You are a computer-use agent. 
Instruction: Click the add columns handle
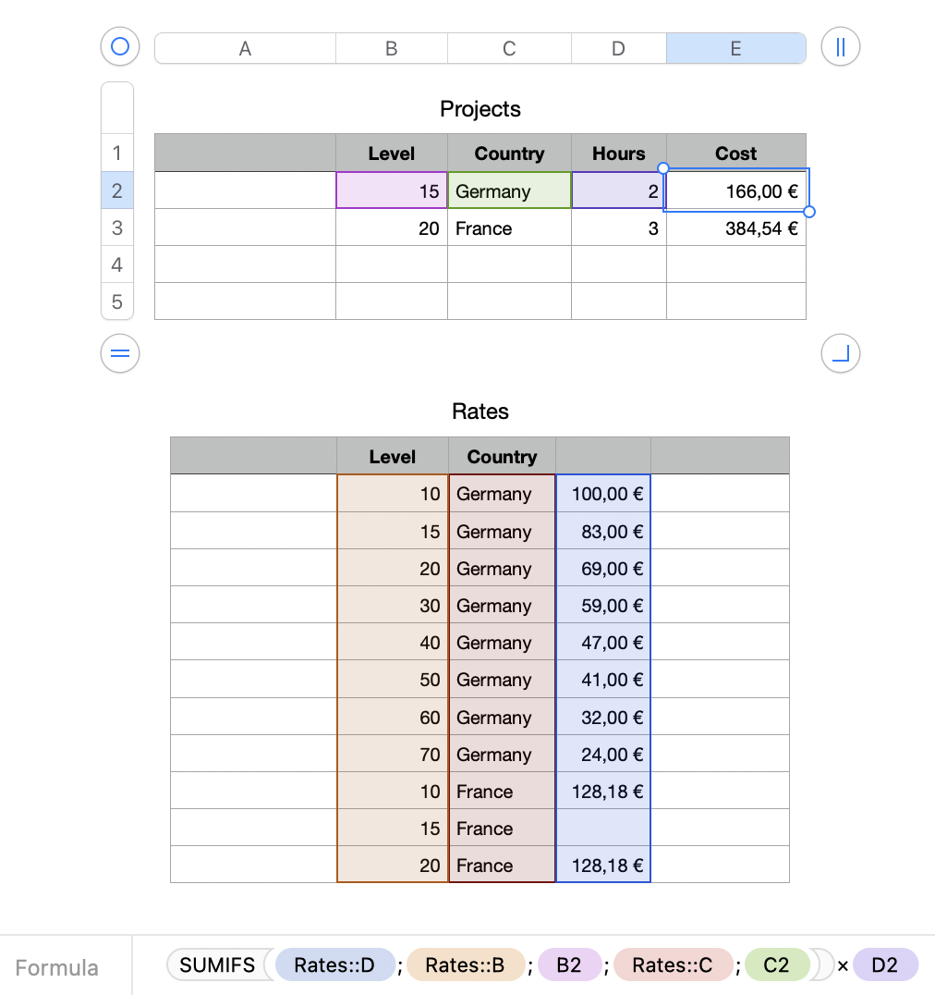840,47
